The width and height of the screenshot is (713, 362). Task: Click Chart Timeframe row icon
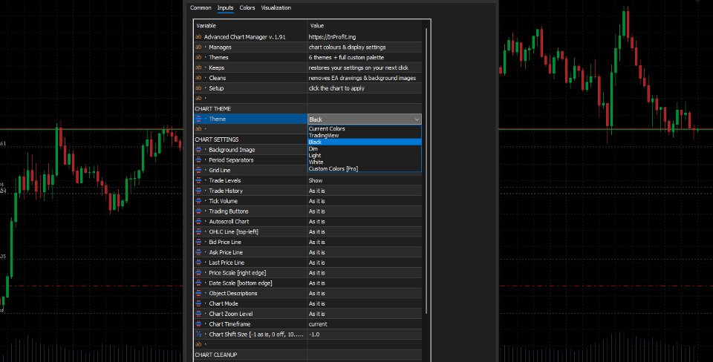(x=198, y=324)
